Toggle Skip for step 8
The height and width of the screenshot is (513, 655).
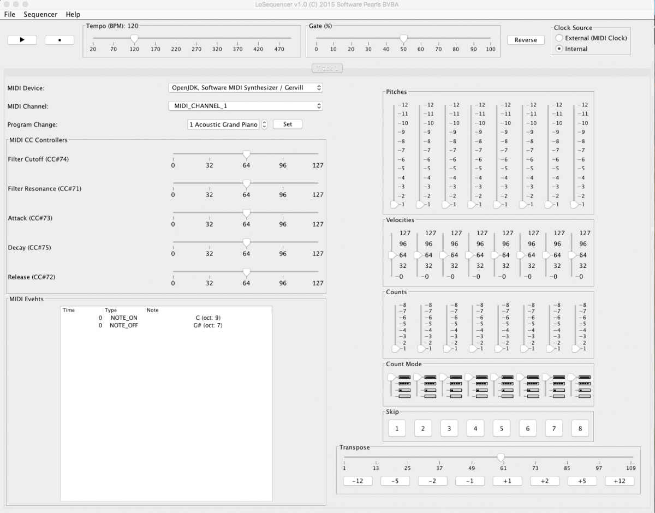coord(580,428)
